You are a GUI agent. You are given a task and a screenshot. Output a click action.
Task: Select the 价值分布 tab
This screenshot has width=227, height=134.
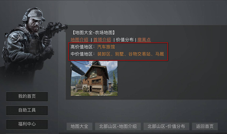[125, 40]
